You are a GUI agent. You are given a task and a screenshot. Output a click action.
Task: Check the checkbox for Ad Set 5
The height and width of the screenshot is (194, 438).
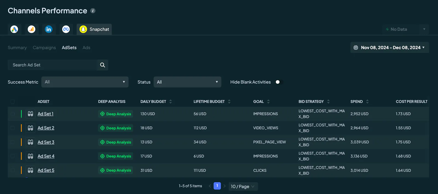pos(13,170)
